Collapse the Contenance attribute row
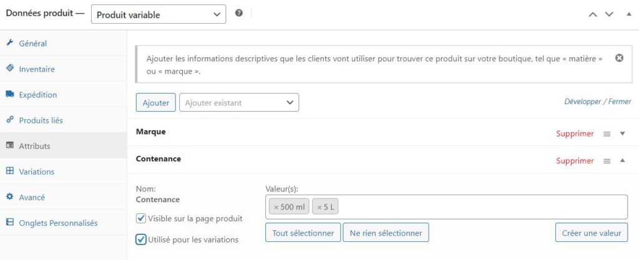Screen dimensions: 639x260 coord(622,161)
